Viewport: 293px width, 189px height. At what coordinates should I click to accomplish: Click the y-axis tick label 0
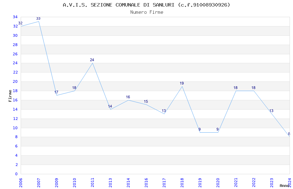tap(17, 174)
